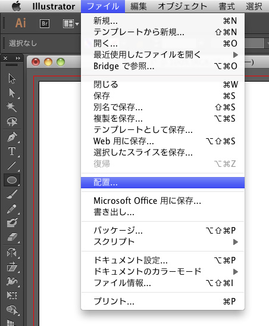This screenshot has height=326, width=269.
Task: Select the Eraser tool
Action: (x=12, y=237)
